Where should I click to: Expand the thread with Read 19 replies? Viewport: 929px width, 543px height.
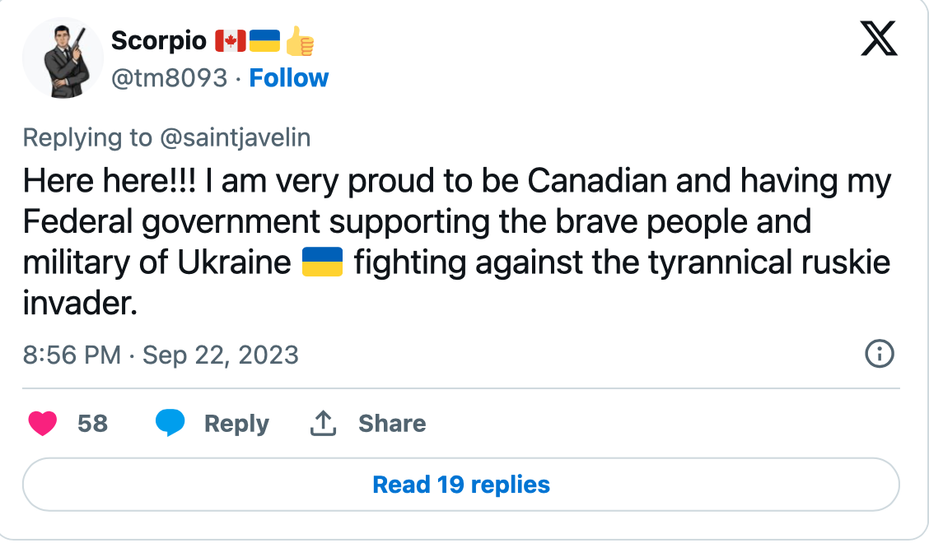[461, 485]
